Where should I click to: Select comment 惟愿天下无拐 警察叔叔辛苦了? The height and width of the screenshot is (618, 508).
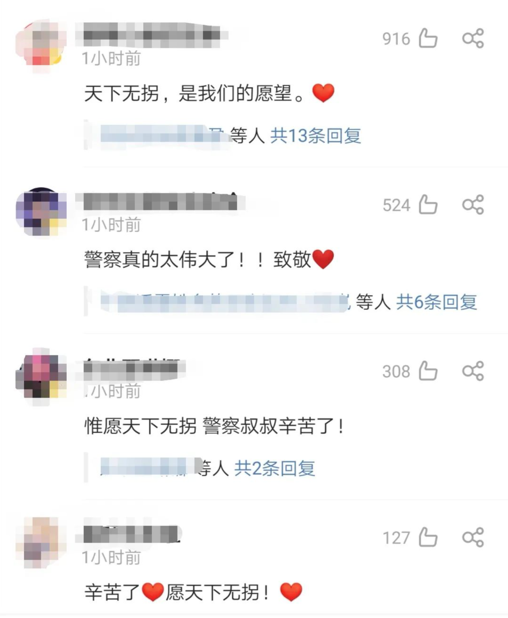[214, 426]
